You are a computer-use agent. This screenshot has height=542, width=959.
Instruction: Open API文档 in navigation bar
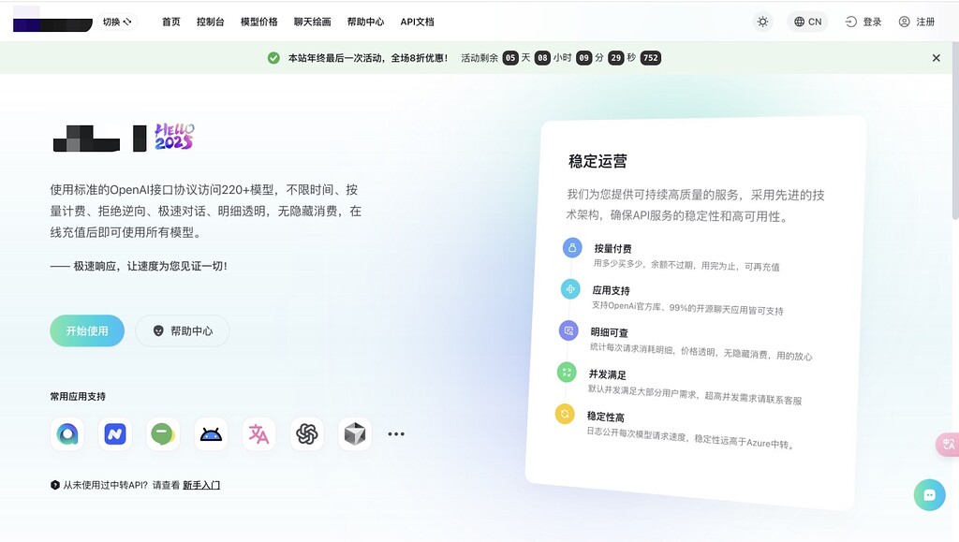417,22
